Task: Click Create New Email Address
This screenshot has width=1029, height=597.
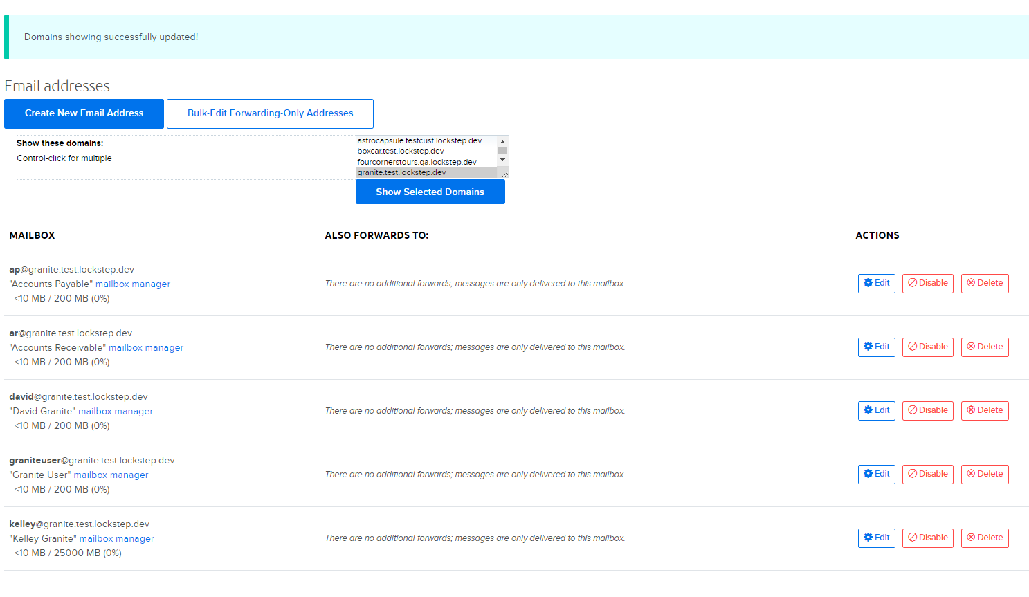Action: (x=84, y=113)
